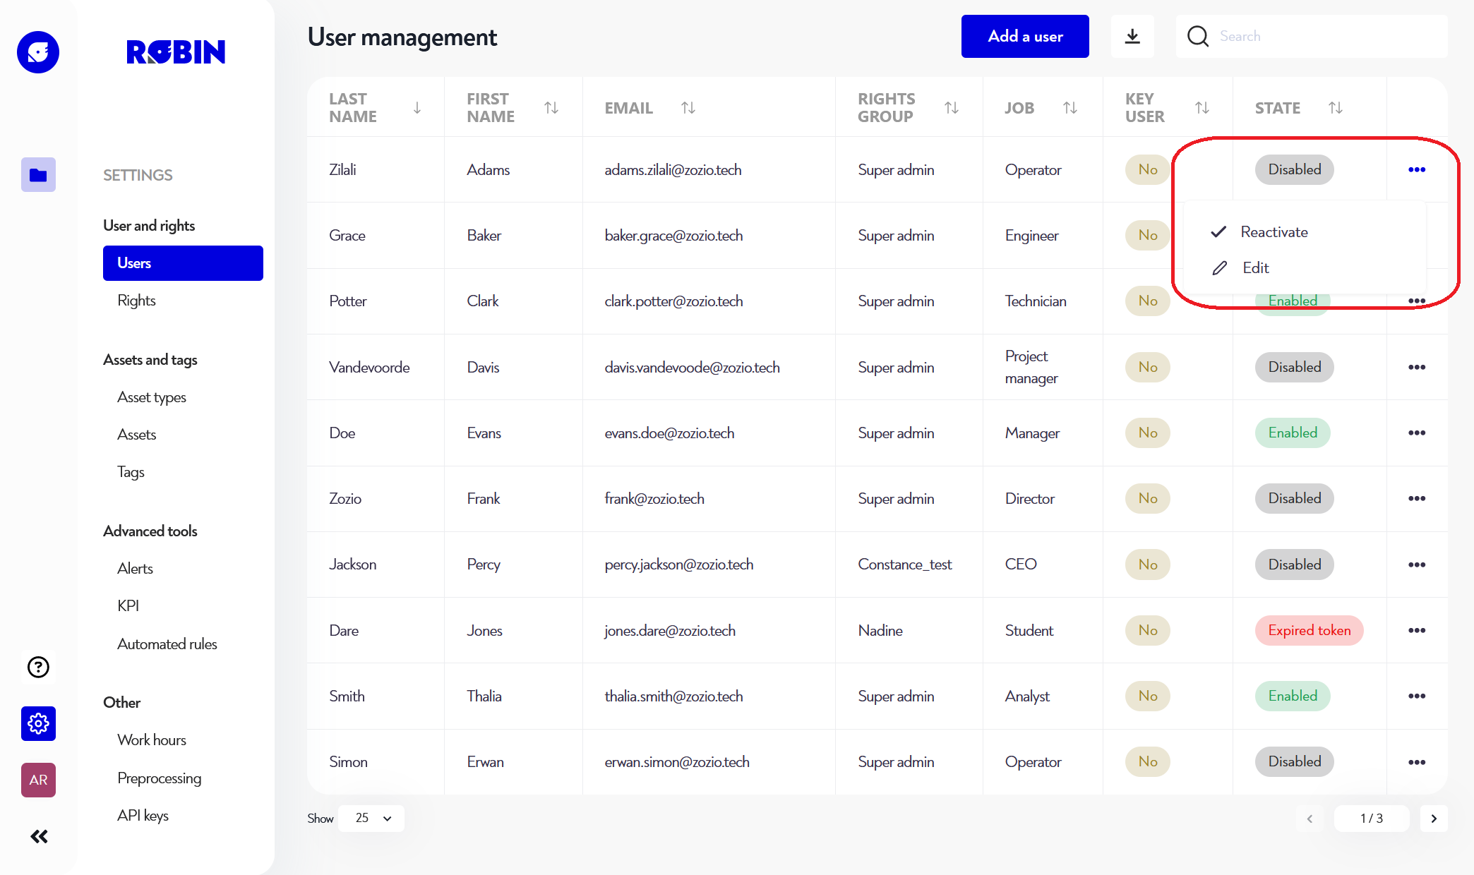The image size is (1474, 875).
Task: Sort by First Name arrows
Action: pyautogui.click(x=551, y=108)
